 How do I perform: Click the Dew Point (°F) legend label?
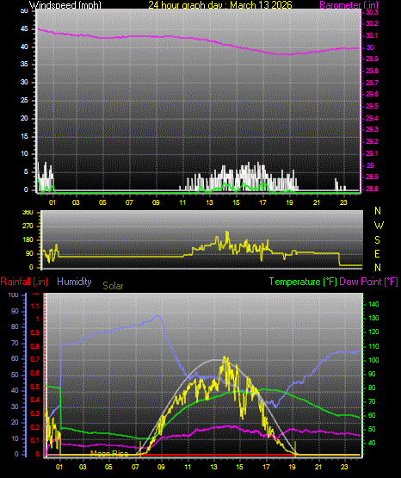coord(368,282)
